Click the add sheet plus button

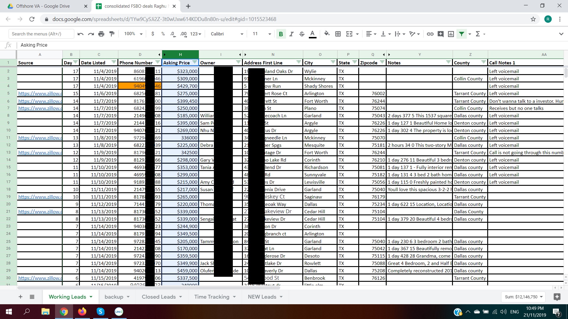(20, 297)
